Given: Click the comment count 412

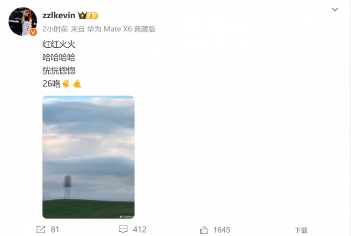Looking at the screenshot, I should coord(139,229).
